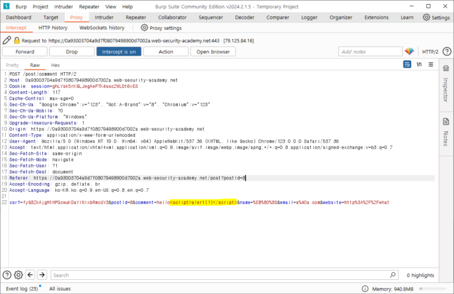Viewport: 454px width, 294px height.
Task: Click the magnifier icon in search box
Action: 392,275
